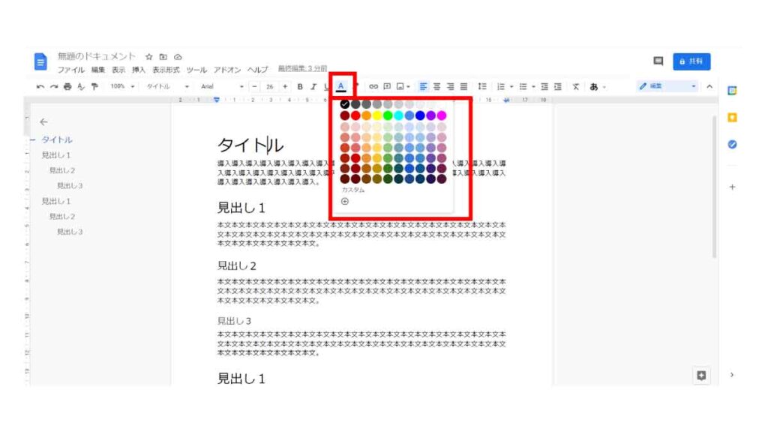Image resolution: width=768 pixels, height=432 pixels.
Task: Open the Explore button at bottom right
Action: click(x=701, y=376)
